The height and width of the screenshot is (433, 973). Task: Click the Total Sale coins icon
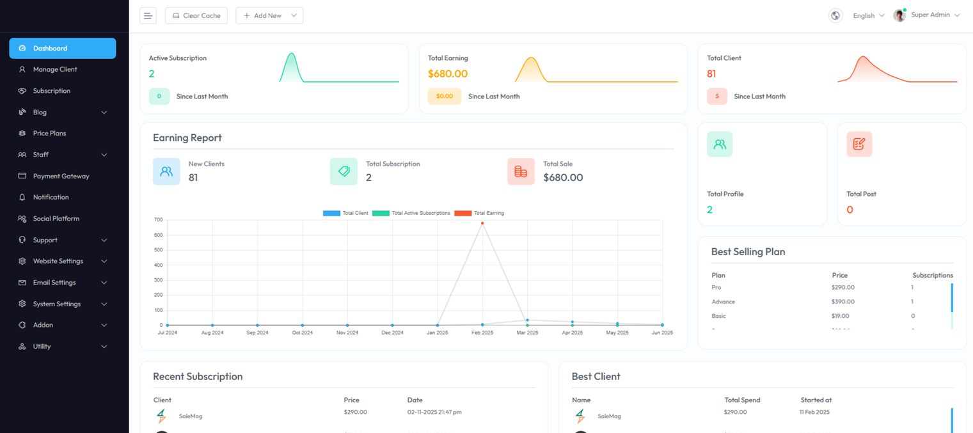click(x=521, y=171)
